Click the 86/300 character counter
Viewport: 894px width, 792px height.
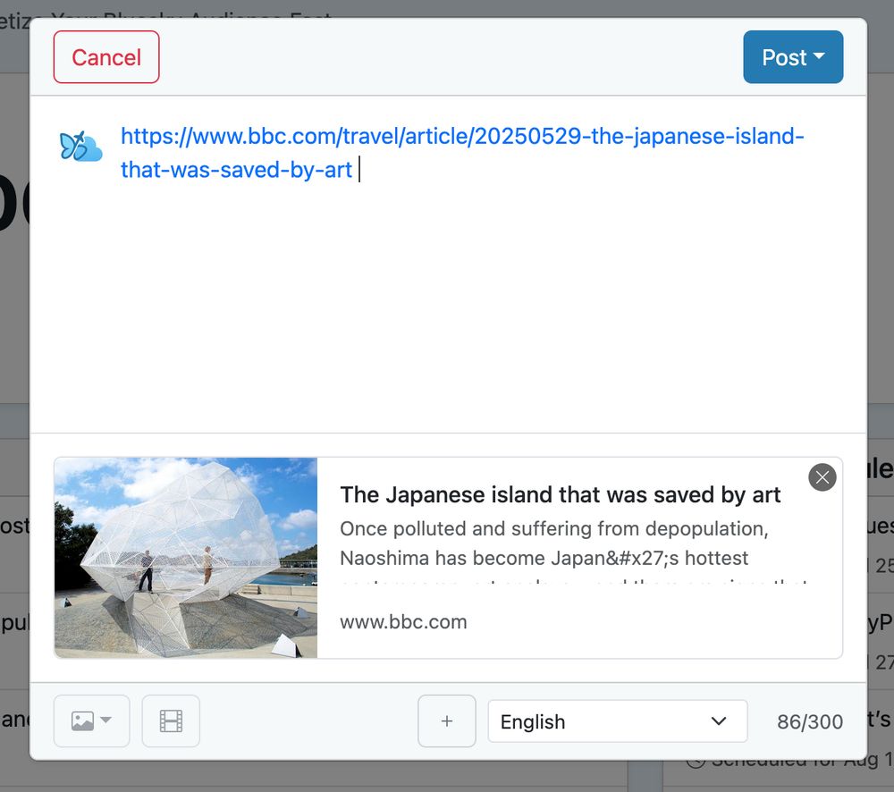coord(810,722)
